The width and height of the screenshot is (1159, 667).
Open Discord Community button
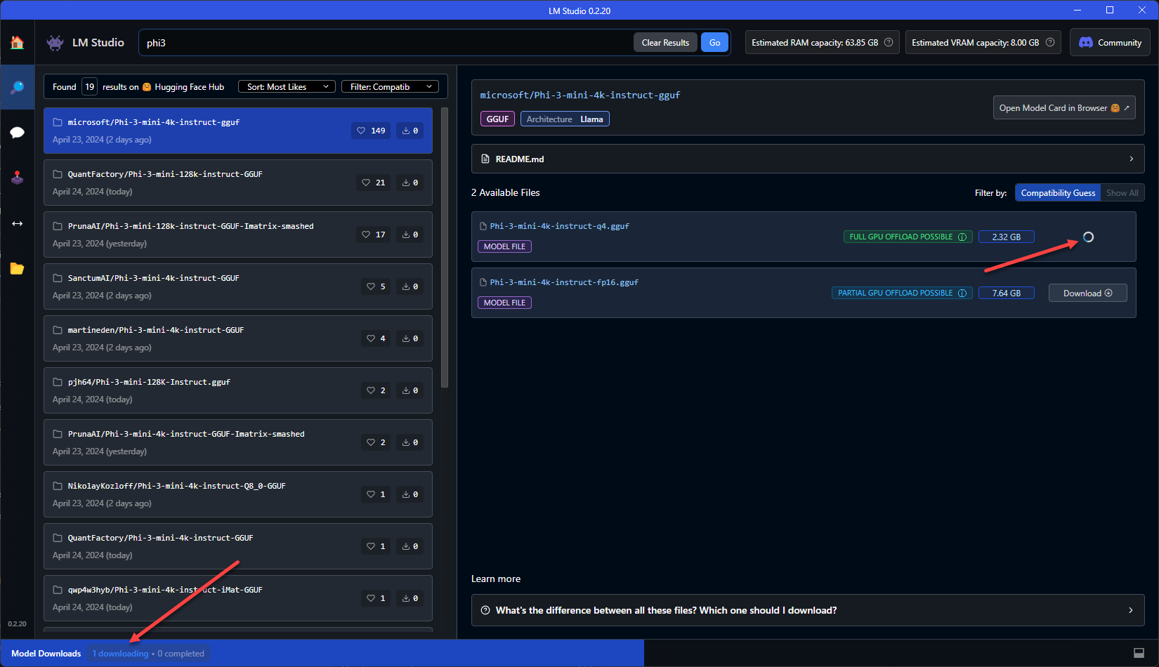click(1110, 42)
